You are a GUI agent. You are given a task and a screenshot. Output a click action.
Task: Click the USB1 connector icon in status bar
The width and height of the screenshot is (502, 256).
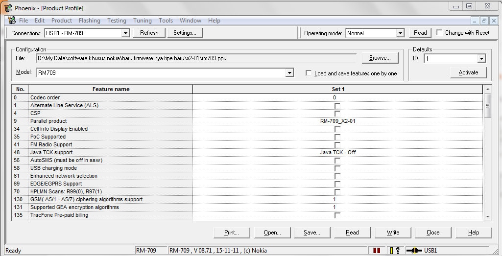[x=414, y=251]
